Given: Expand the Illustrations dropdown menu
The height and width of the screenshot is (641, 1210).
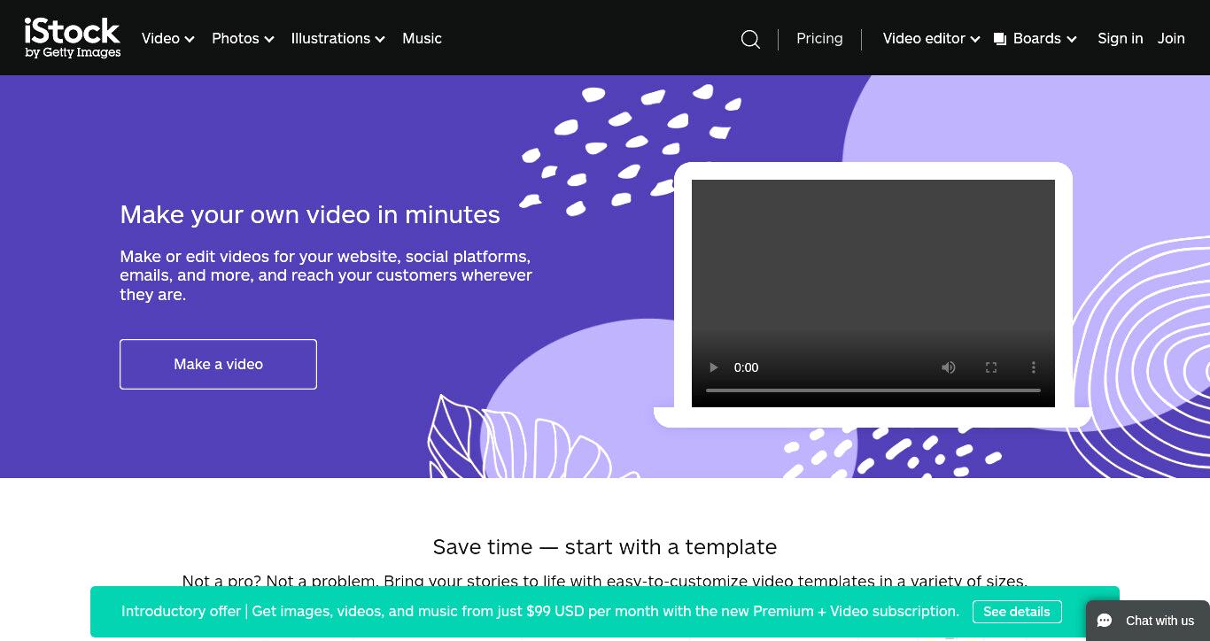Looking at the screenshot, I should (x=338, y=39).
